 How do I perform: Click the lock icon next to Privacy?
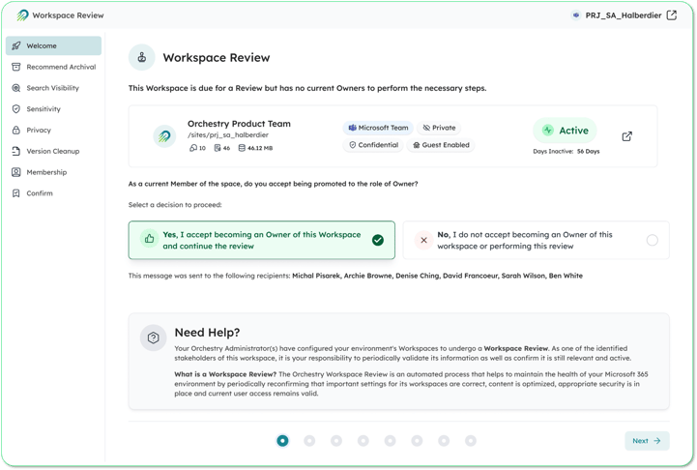tap(16, 131)
